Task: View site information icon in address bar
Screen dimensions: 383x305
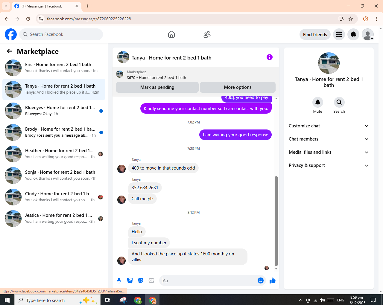Action: pos(41,19)
